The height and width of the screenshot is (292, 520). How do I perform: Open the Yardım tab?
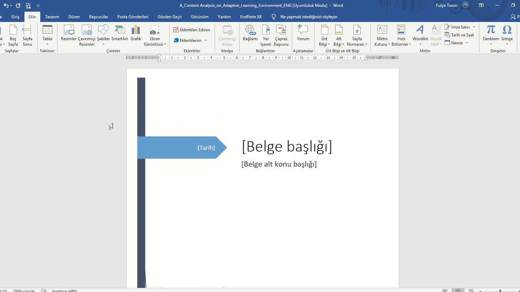[224, 17]
